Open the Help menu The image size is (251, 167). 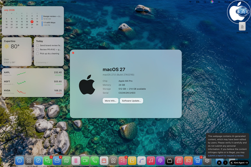click(74, 2)
